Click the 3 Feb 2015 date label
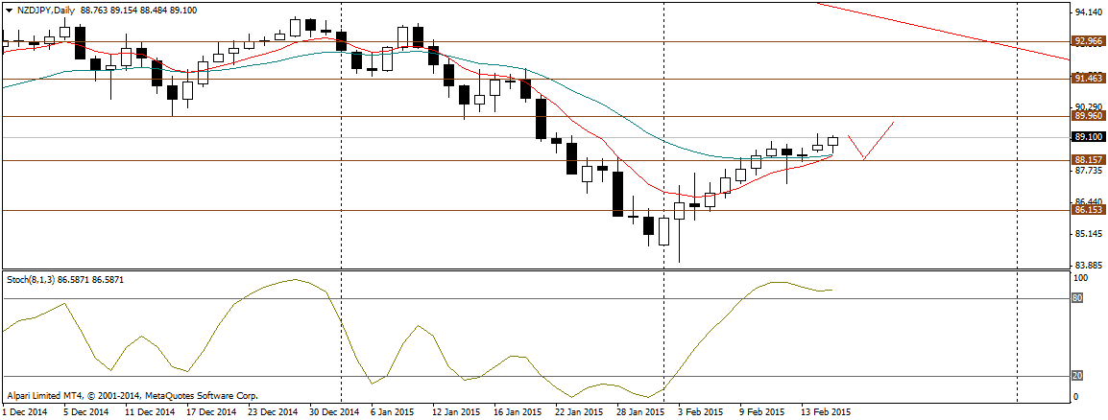The width and height of the screenshot is (1108, 420). [701, 411]
